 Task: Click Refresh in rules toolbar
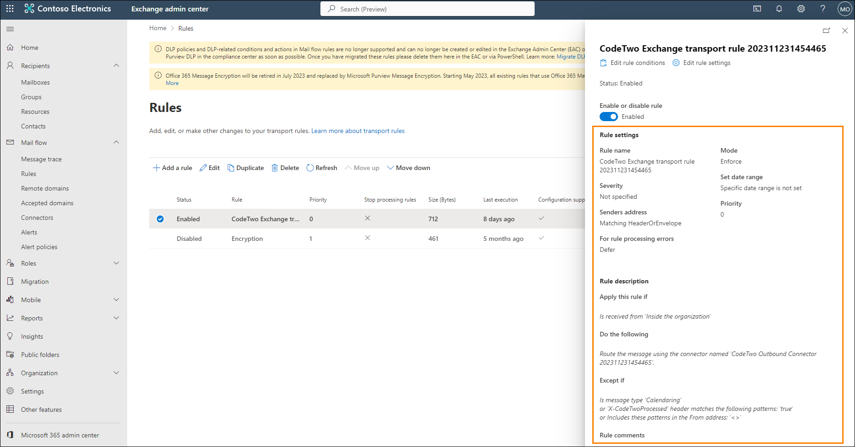[x=322, y=168]
